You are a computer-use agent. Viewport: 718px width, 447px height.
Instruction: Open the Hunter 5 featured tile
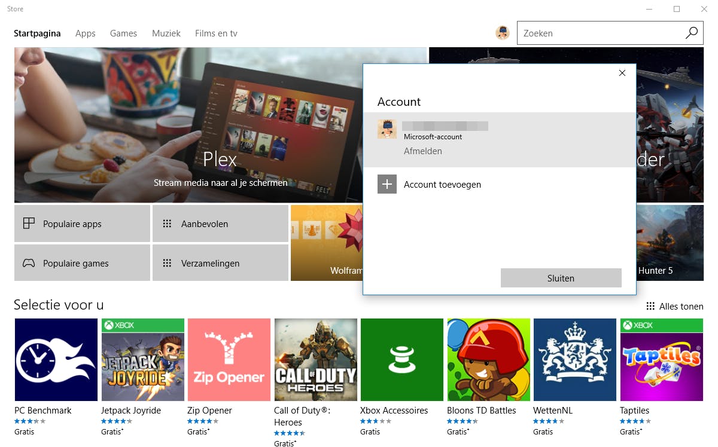point(670,243)
